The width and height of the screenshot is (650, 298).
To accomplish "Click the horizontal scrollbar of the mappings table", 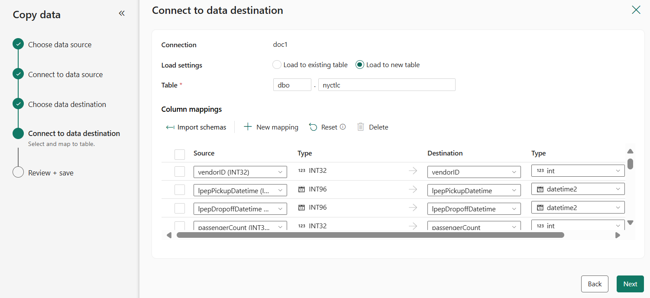I will click(x=370, y=235).
